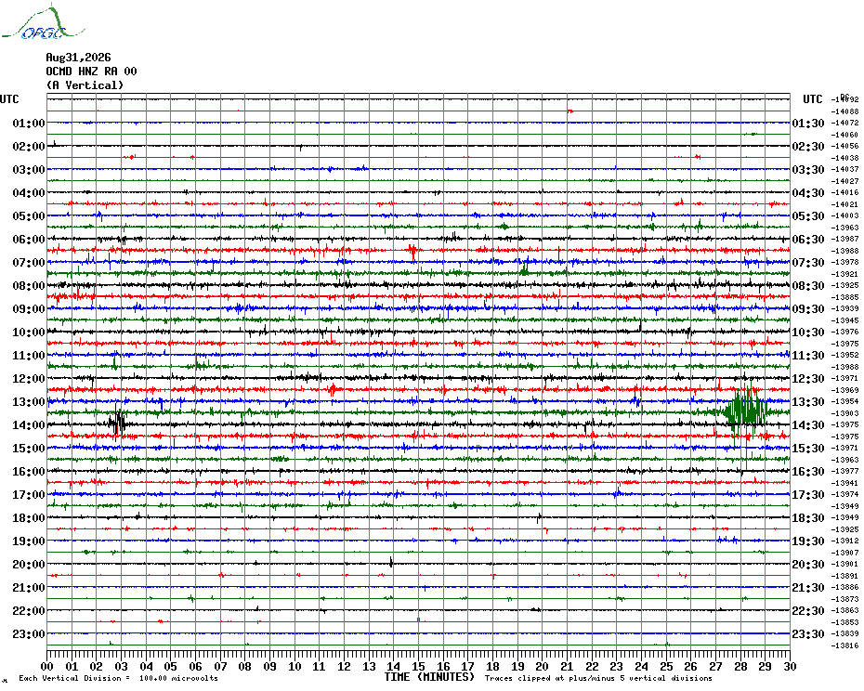
Task: Click the red spike near minute 15 at 06:30 trace
Action: [x=412, y=252]
